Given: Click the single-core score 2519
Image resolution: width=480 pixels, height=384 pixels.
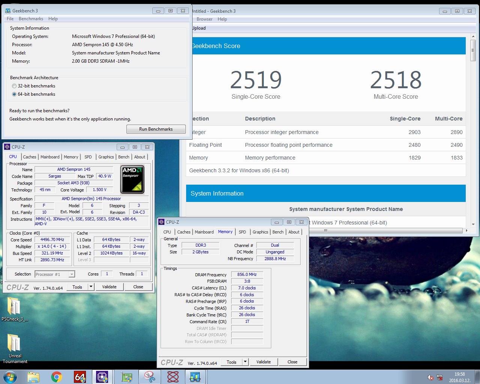Looking at the screenshot, I should click(256, 80).
